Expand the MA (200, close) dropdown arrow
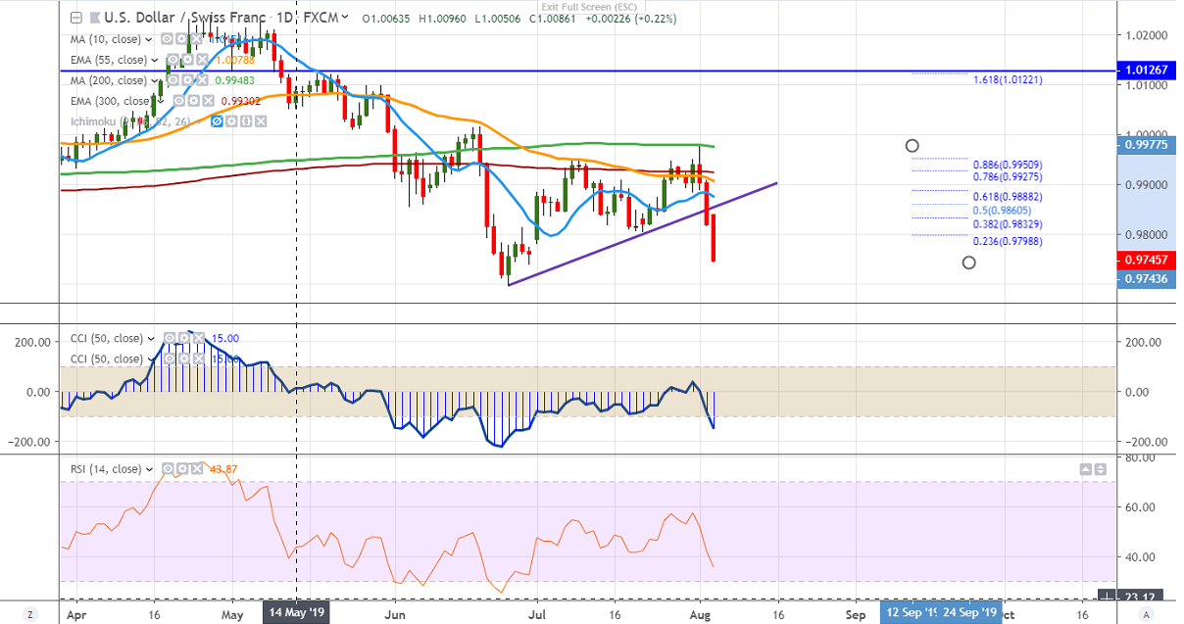This screenshot has height=624, width=1184. pos(155,80)
